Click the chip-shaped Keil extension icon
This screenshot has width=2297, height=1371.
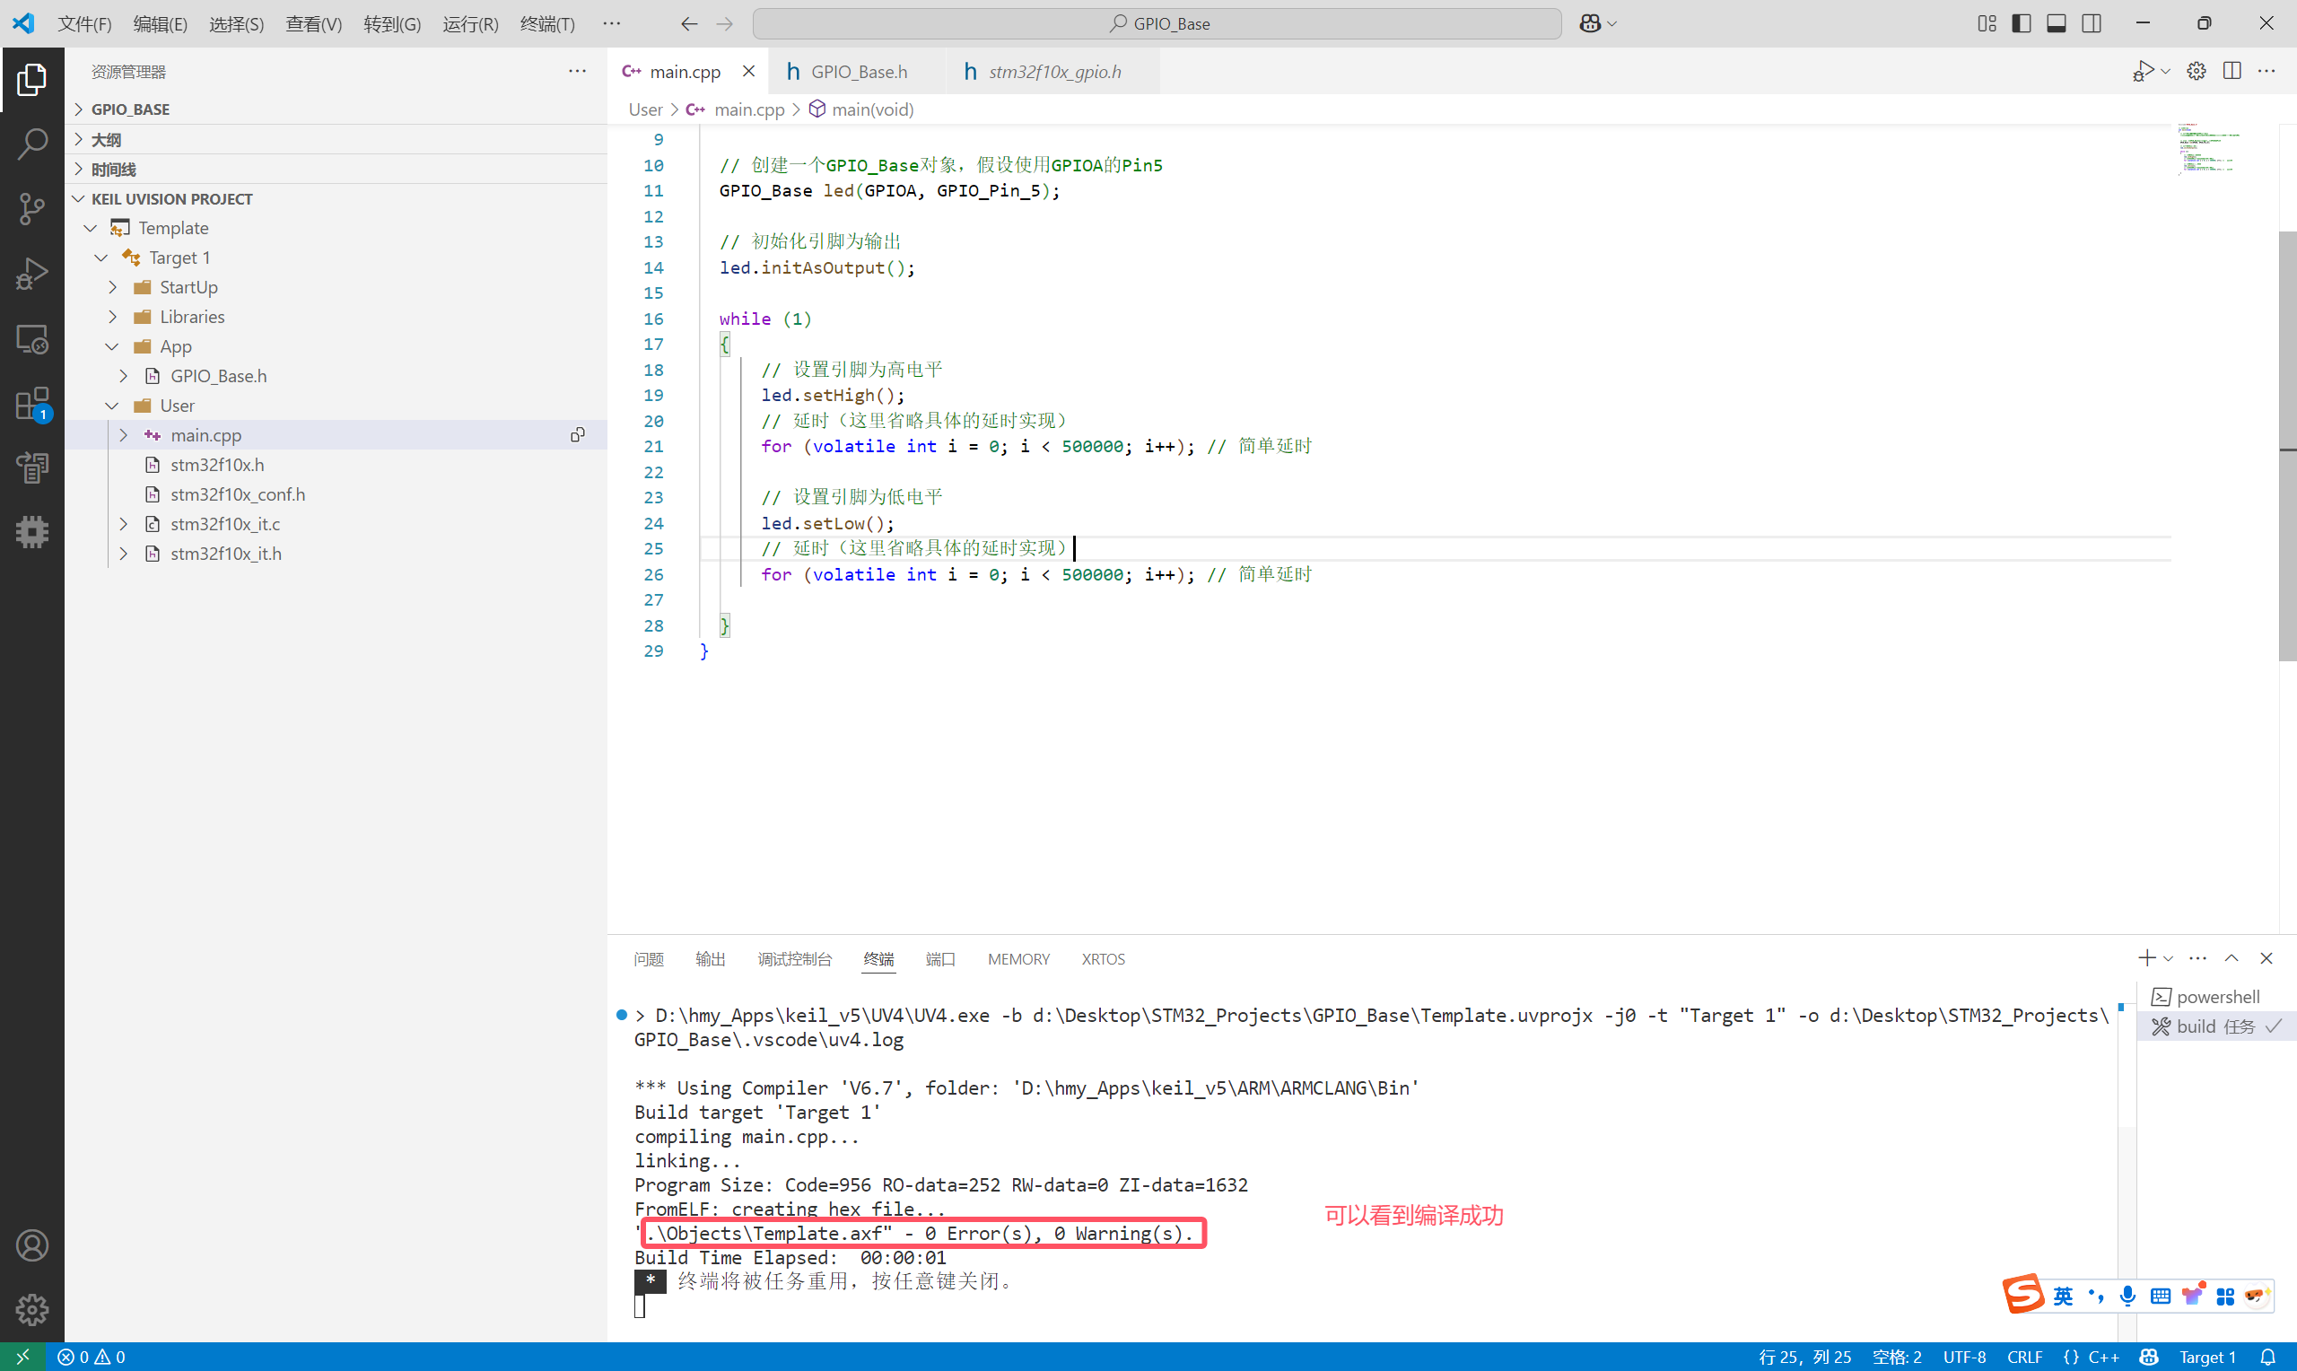(32, 531)
